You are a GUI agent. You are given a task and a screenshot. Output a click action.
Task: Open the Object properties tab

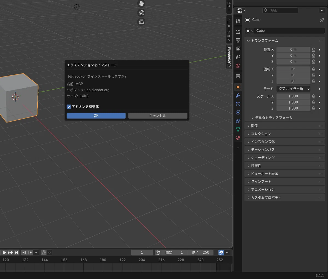238,87
